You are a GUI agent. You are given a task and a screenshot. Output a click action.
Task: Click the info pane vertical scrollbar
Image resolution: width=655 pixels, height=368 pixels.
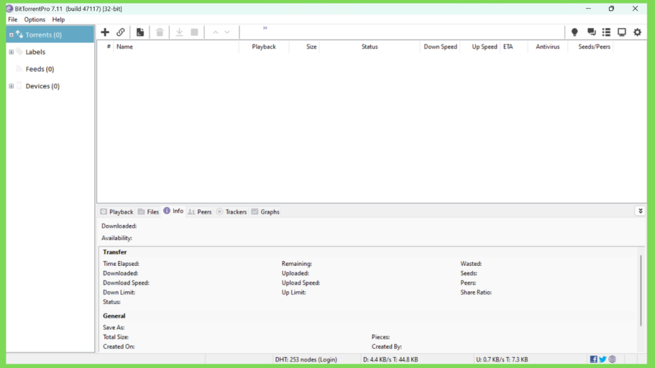641,291
